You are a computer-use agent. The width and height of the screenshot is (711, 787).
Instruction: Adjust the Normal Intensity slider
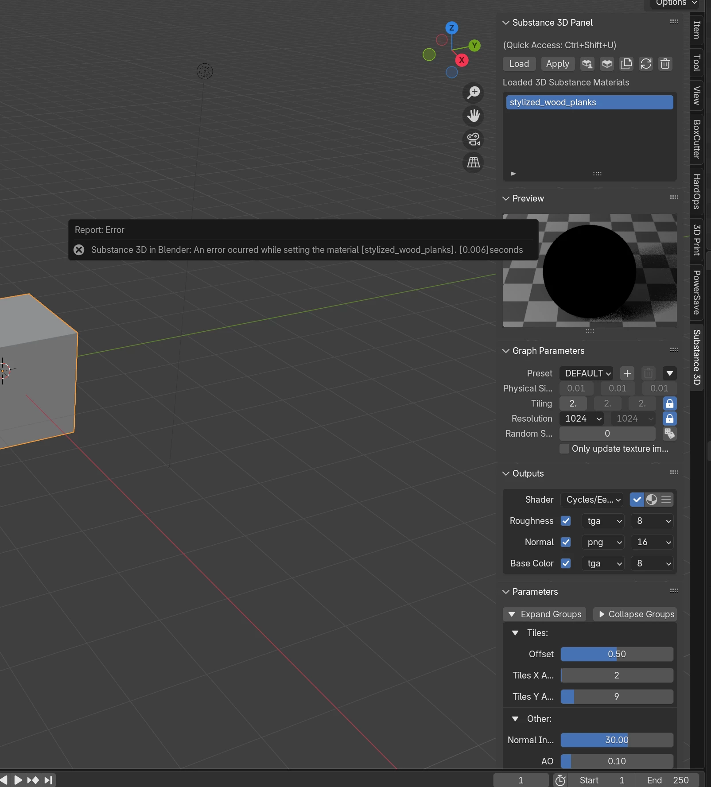point(617,740)
